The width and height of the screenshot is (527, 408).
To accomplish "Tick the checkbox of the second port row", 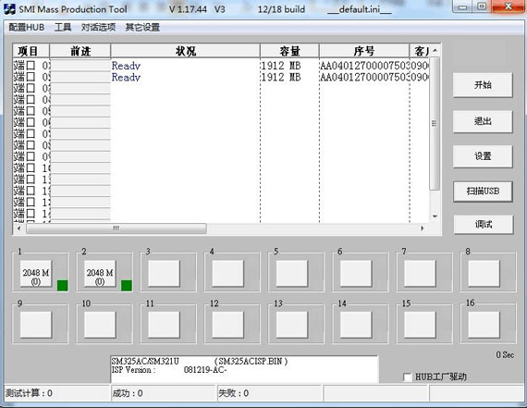I will (31, 77).
